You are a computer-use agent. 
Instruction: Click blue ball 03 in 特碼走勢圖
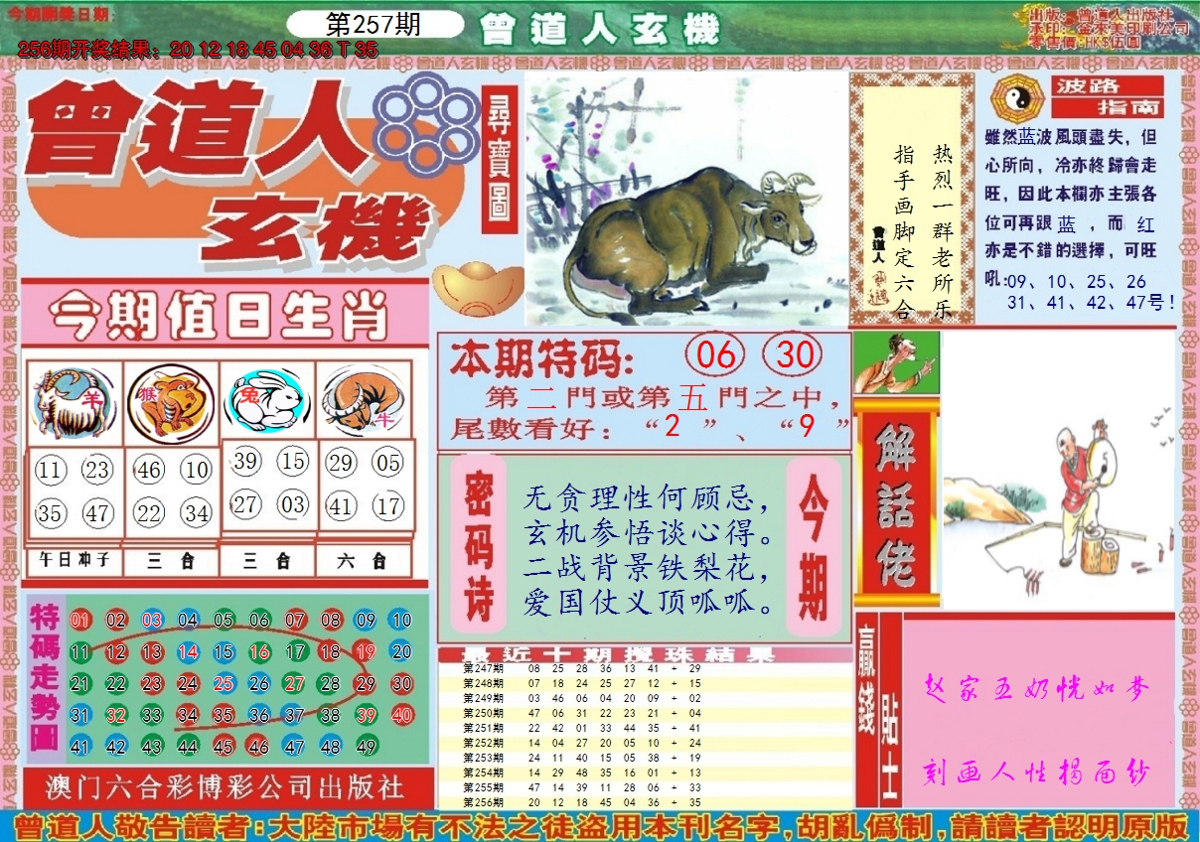click(152, 621)
